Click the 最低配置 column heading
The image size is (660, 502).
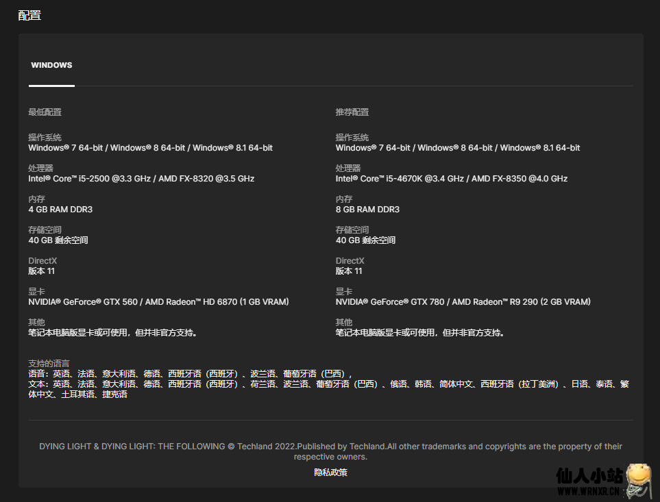(45, 112)
